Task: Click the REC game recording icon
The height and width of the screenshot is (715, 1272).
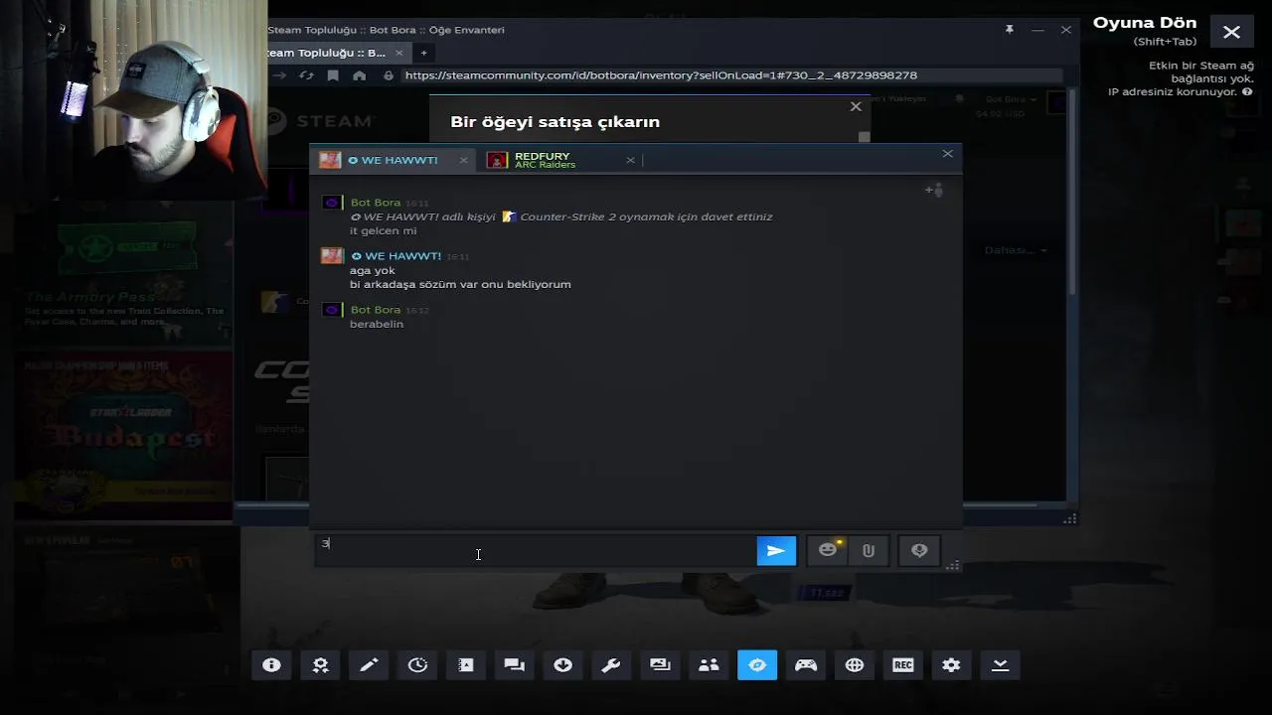Action: click(x=903, y=665)
